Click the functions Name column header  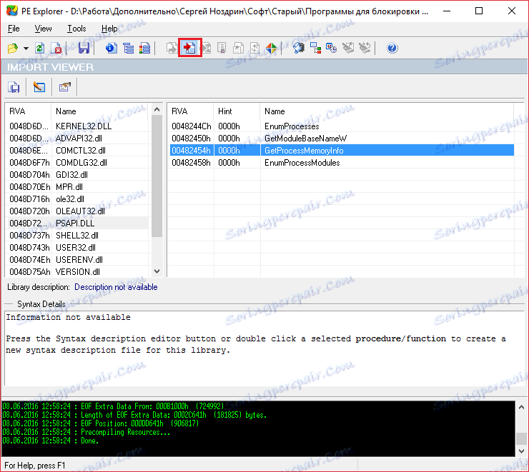387,111
